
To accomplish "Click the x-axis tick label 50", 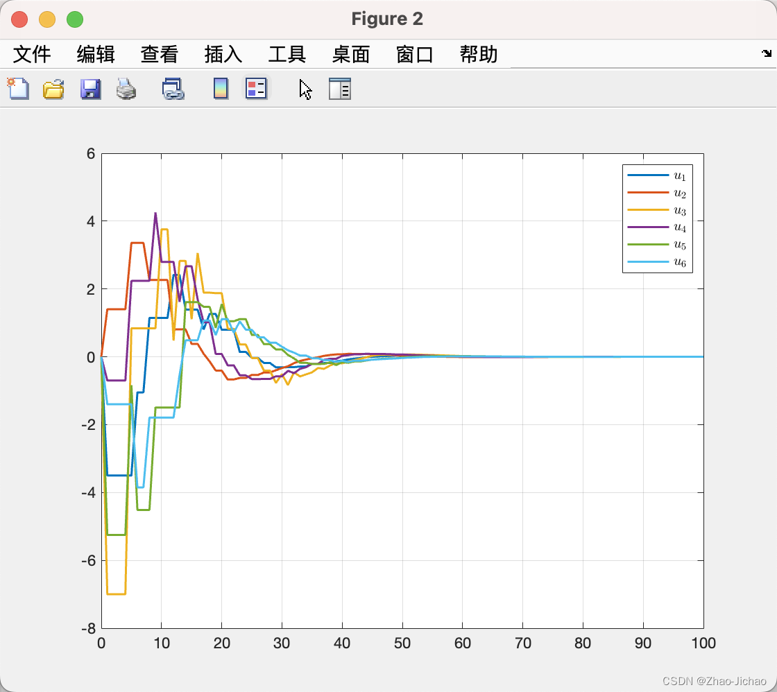I will pyautogui.click(x=402, y=643).
